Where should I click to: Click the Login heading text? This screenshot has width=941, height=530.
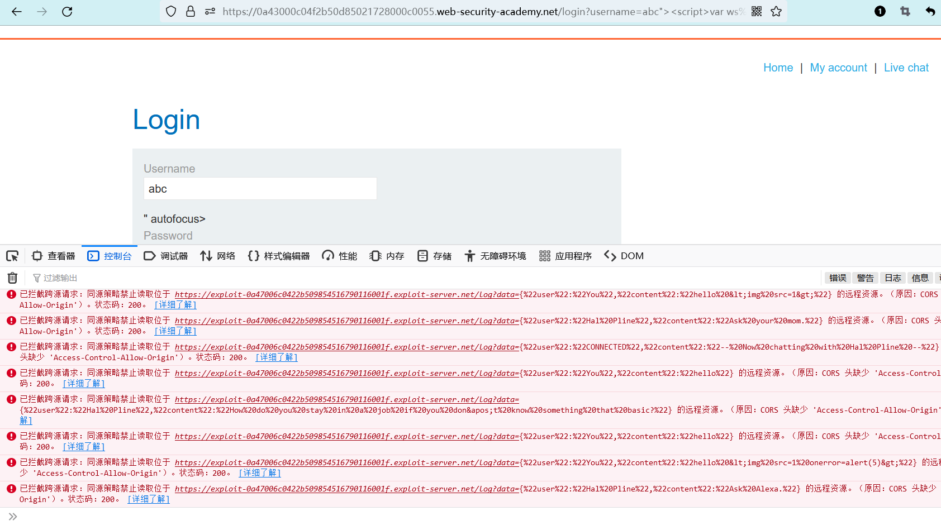tap(167, 120)
